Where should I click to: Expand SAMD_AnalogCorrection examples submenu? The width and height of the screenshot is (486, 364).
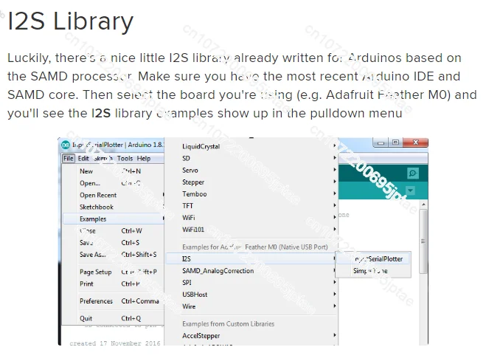click(x=251, y=271)
